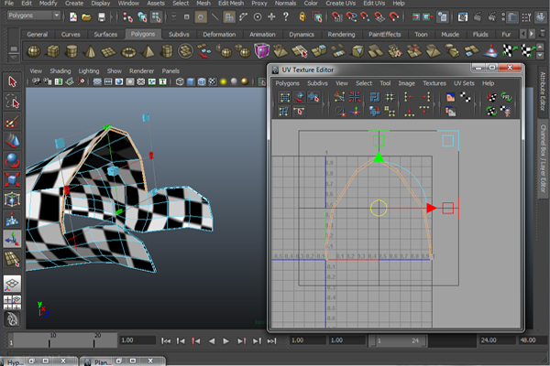Screen dimensions: 550x366
Task: Open the Attribute Editor side tab
Action: click(x=543, y=91)
